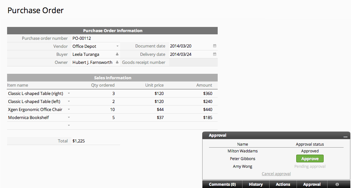
Task: Open the Comments (0) tab
Action: (222, 184)
